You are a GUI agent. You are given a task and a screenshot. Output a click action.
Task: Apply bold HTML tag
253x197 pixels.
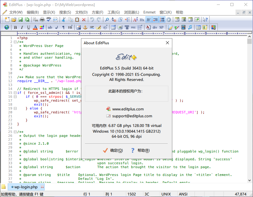(x=15, y=27)
